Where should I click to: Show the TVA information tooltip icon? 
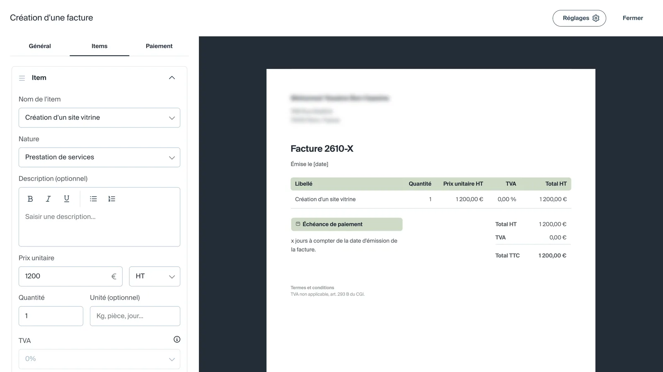click(x=177, y=339)
